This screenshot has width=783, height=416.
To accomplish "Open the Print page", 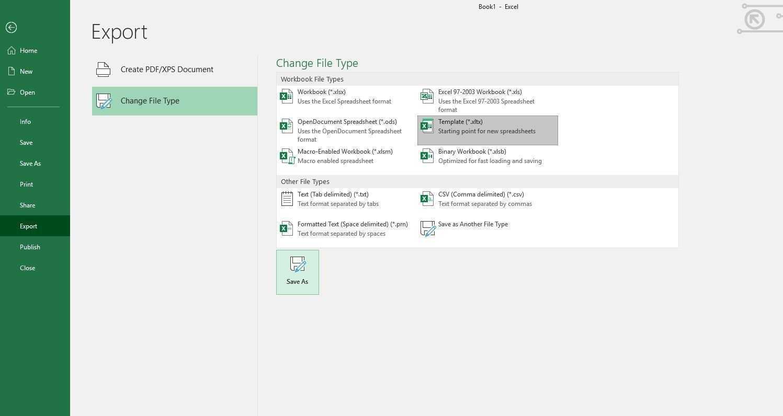I will (26, 184).
